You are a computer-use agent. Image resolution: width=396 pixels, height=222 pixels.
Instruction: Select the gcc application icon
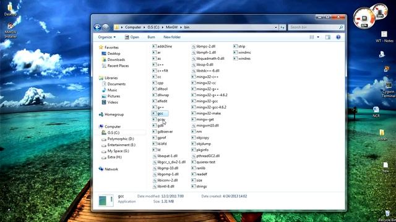(155, 113)
